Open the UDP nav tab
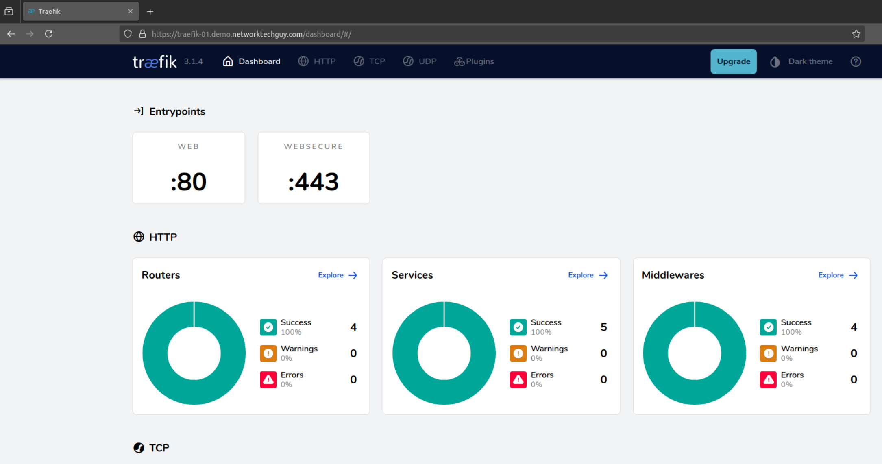 [x=420, y=61]
